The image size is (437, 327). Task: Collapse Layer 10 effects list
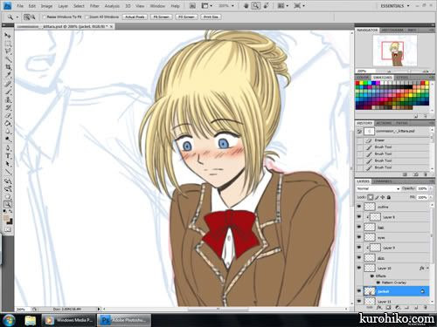[x=427, y=268]
